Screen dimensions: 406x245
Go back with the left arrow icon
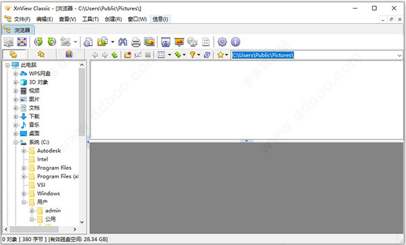click(x=95, y=55)
